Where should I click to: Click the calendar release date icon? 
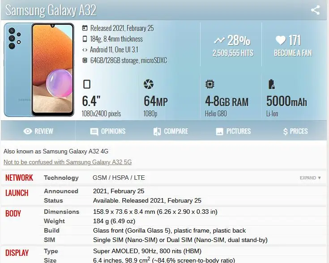[x=85, y=28]
